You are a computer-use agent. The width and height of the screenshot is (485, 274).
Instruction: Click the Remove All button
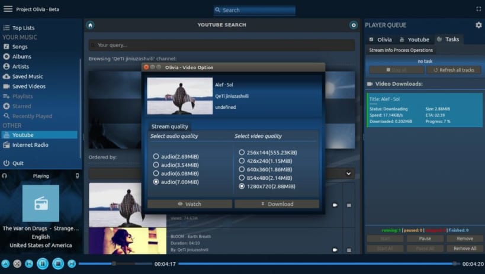[465, 249]
